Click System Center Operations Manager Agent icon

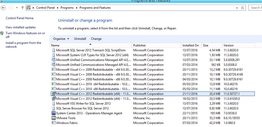click(x=53, y=113)
